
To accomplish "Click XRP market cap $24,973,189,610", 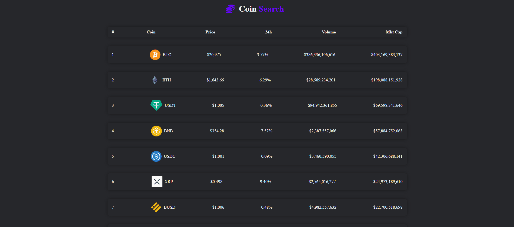I will tap(388, 182).
